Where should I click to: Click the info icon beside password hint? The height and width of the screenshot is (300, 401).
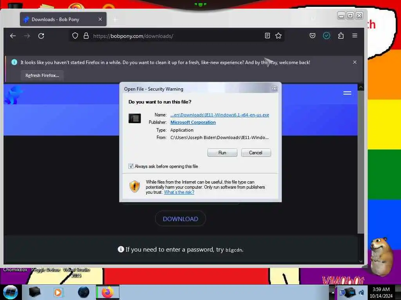pos(121,249)
